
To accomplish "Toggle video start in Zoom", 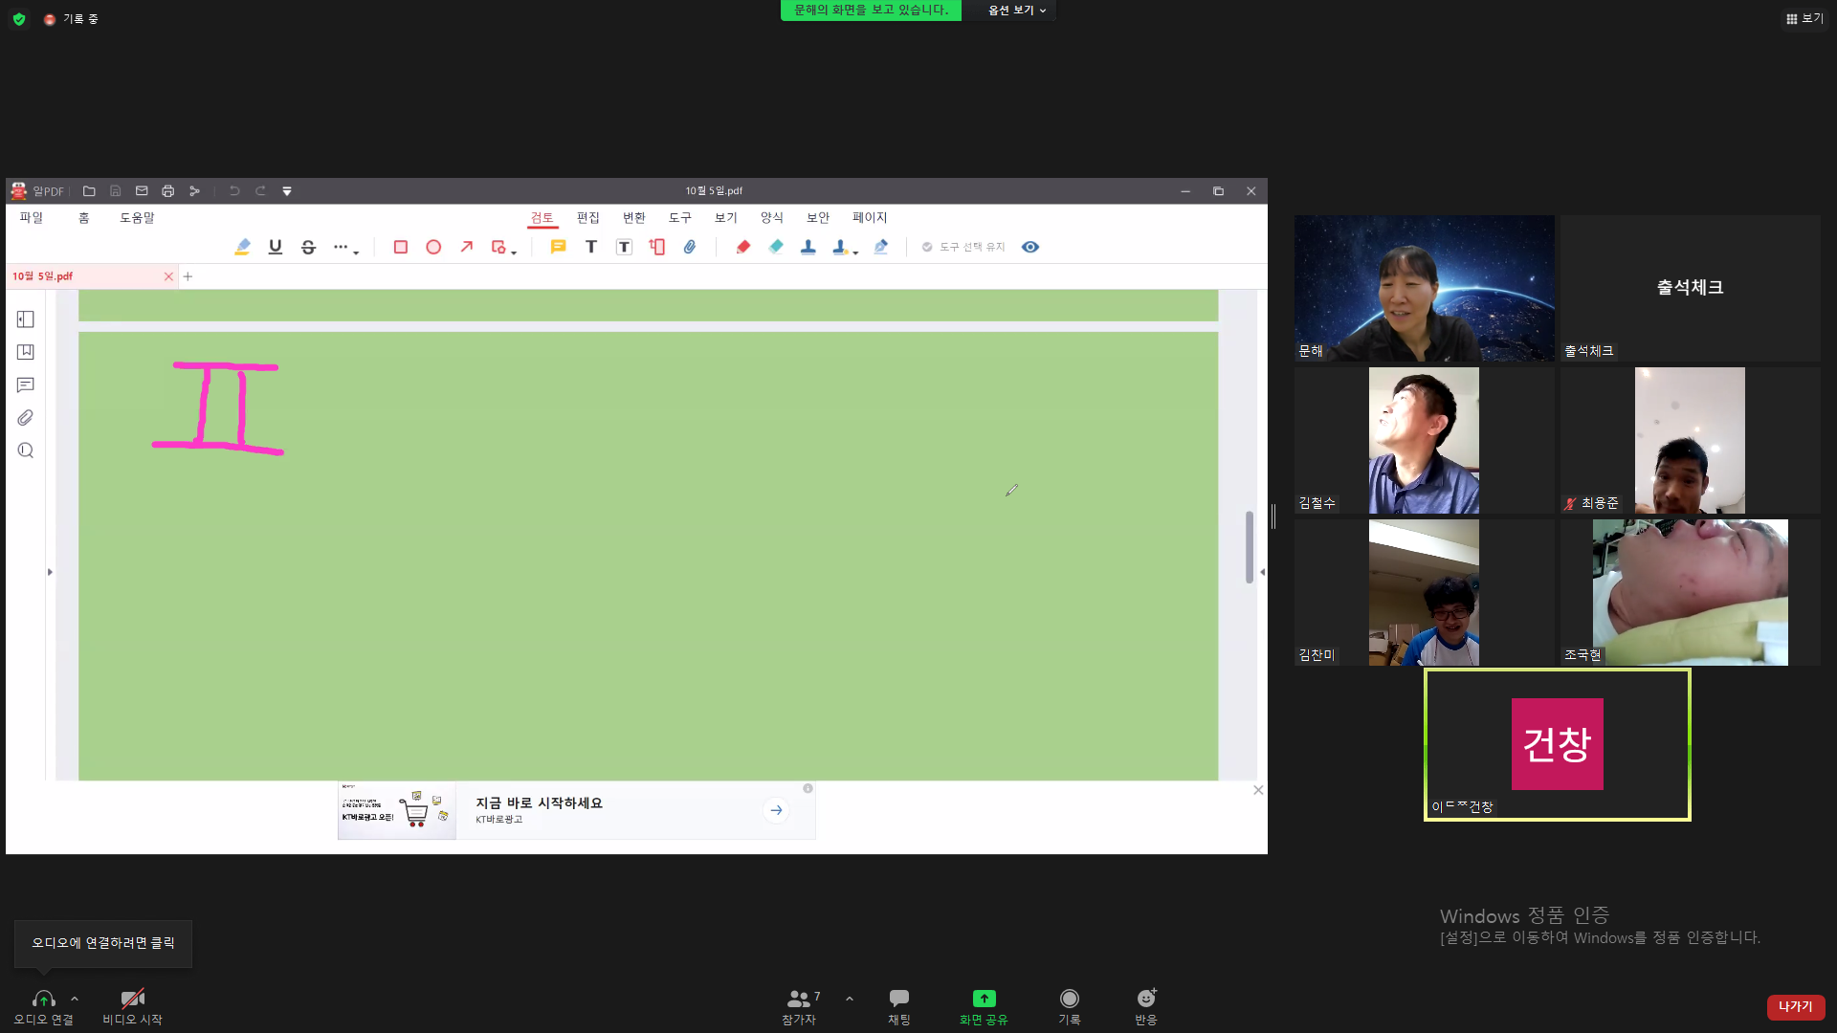I will pos(133,1006).
